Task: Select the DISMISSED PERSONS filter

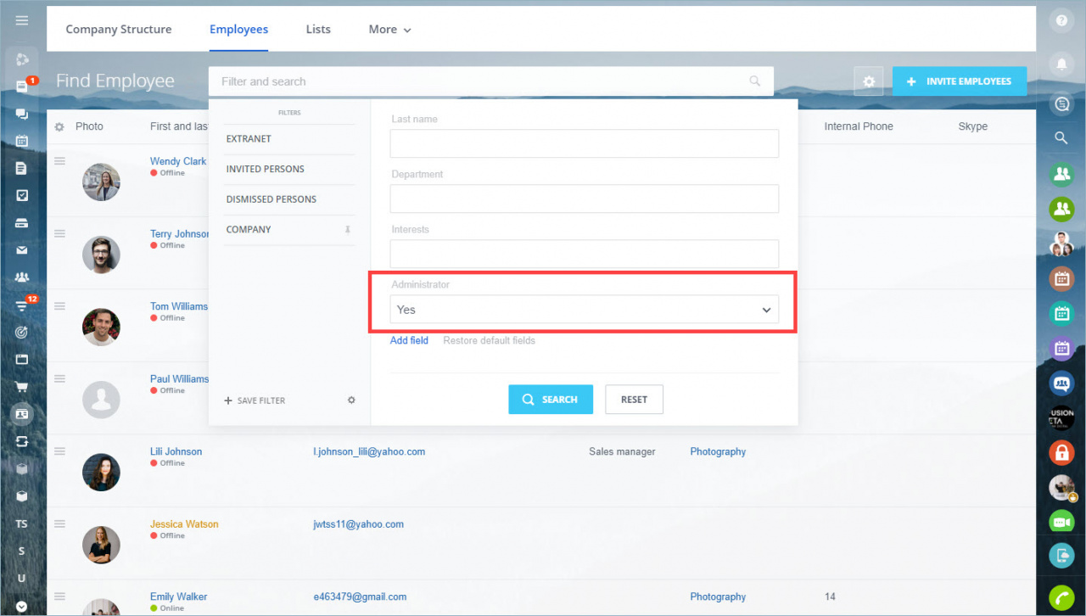Action: [x=271, y=199]
